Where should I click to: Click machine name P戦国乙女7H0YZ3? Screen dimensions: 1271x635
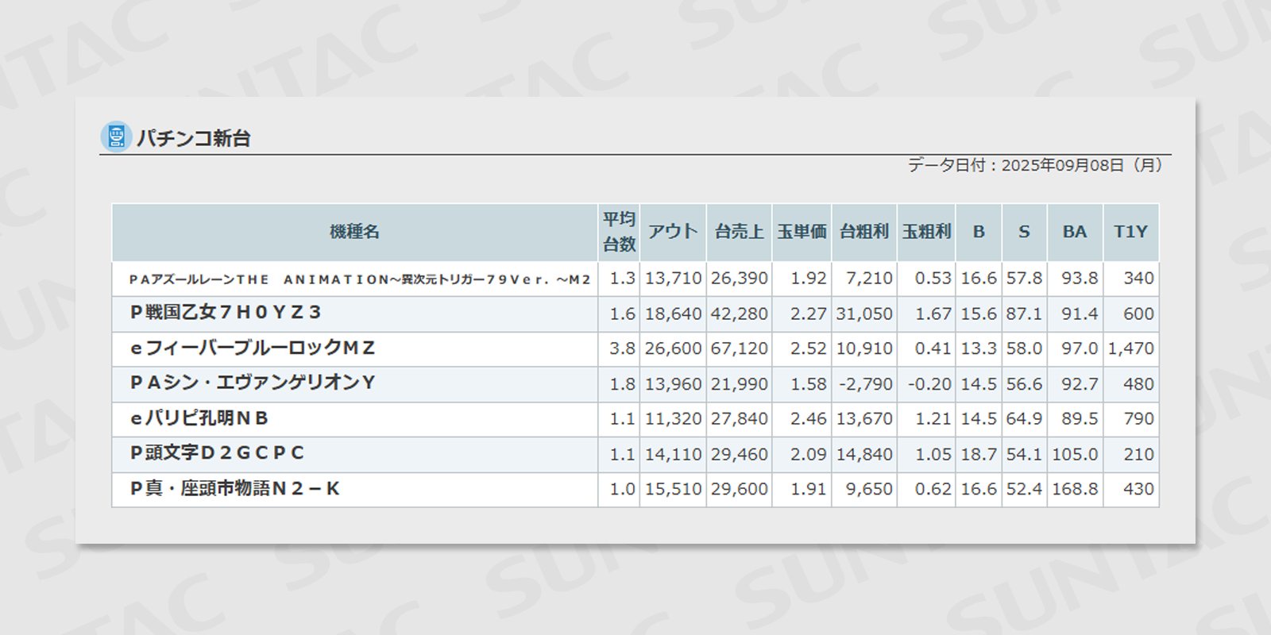[x=226, y=313]
